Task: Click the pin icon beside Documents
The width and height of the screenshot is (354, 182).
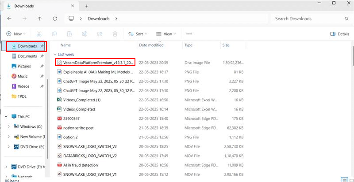Action: 42,56
